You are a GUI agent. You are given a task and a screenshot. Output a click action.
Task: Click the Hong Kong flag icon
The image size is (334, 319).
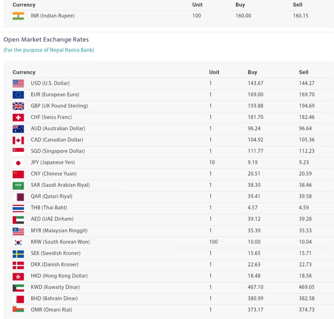[18, 276]
